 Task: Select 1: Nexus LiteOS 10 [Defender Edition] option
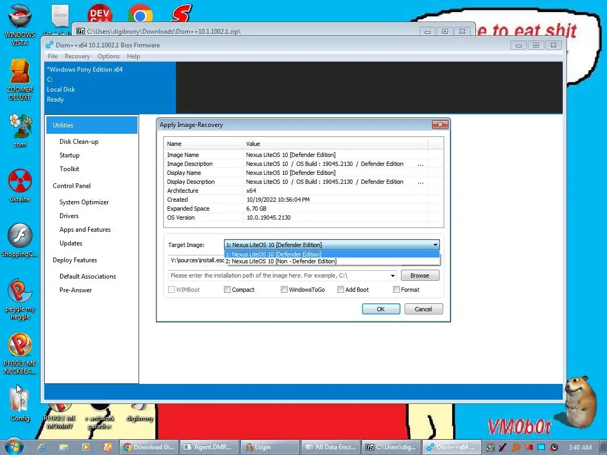coord(332,254)
